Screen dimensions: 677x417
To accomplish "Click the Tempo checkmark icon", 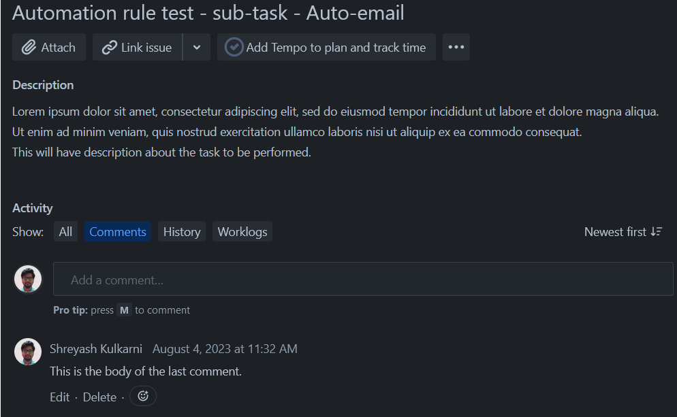I will tap(234, 47).
